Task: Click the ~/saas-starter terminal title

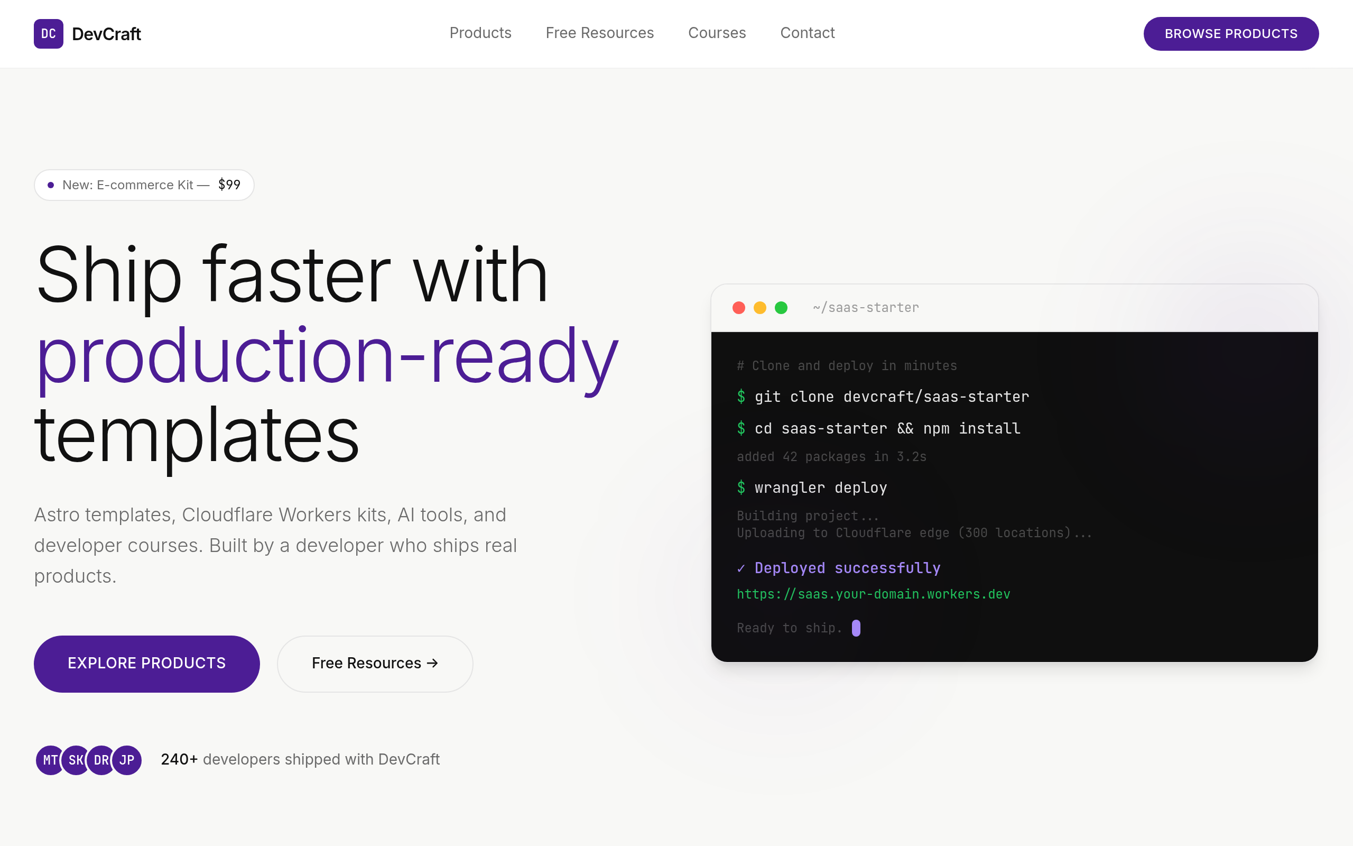Action: click(x=866, y=308)
